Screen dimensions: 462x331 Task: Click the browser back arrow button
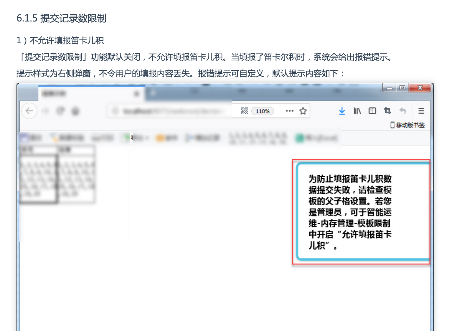(29, 111)
